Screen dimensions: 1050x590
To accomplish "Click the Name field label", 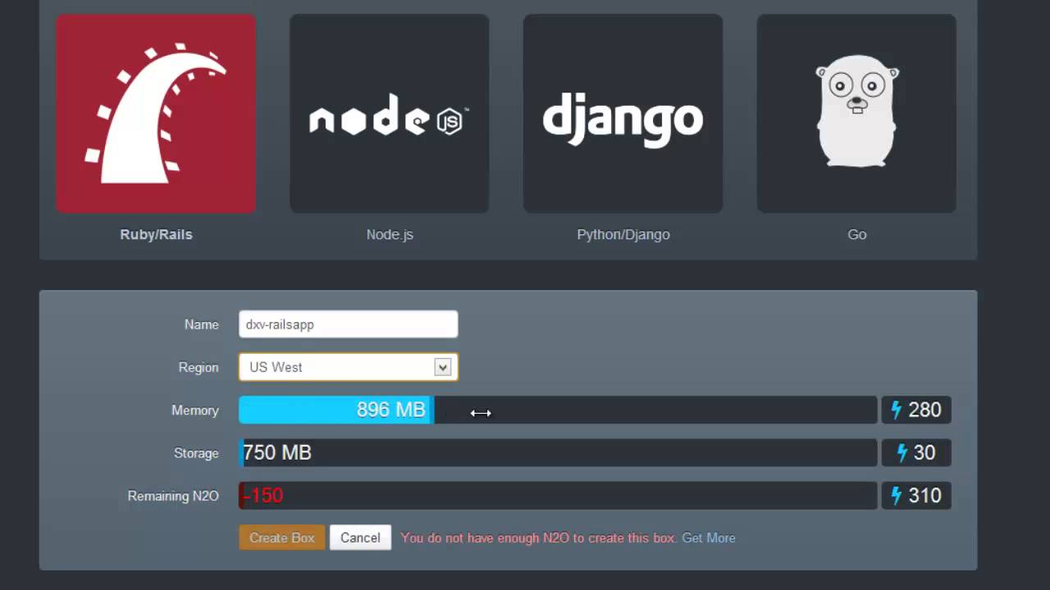I will click(202, 324).
